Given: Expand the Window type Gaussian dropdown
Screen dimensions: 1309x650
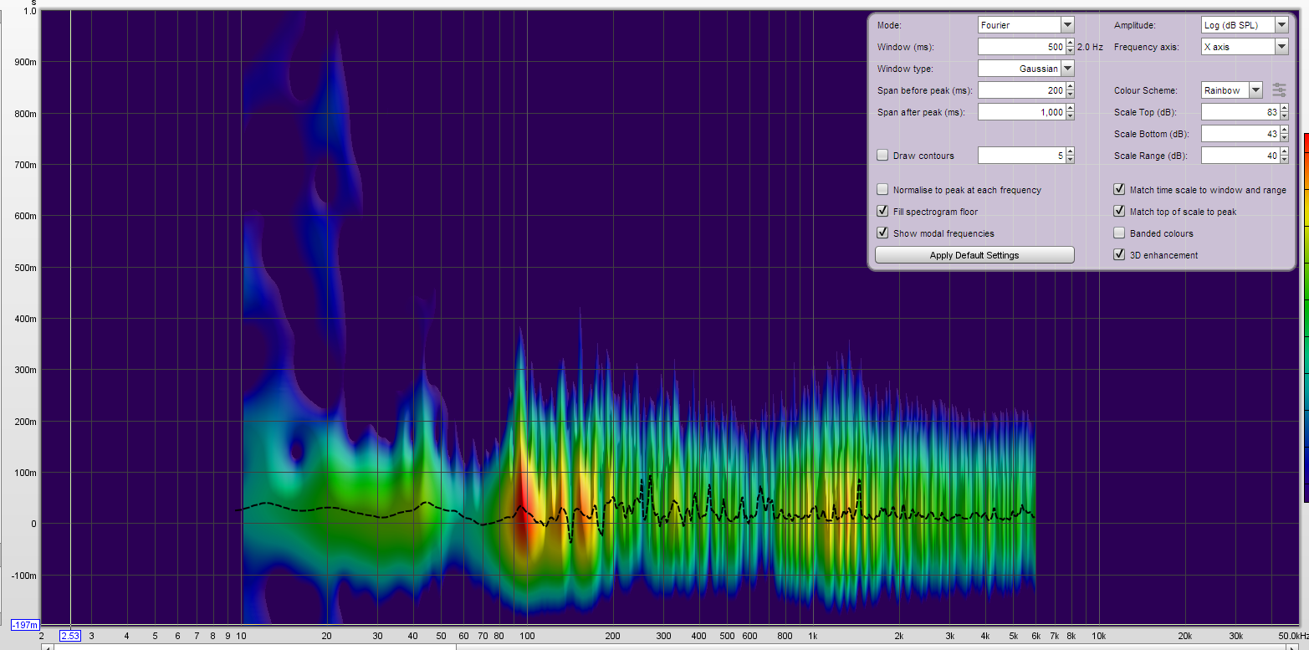Looking at the screenshot, I should 1067,69.
